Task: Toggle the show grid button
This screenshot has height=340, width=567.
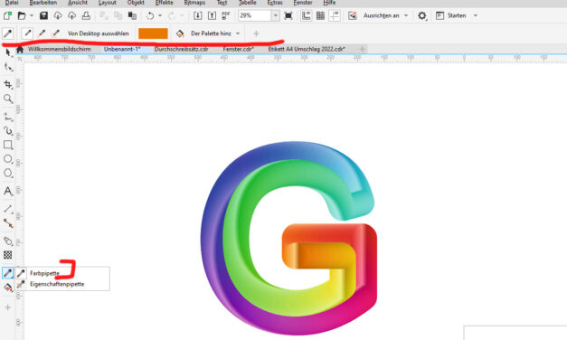Action: [320, 15]
